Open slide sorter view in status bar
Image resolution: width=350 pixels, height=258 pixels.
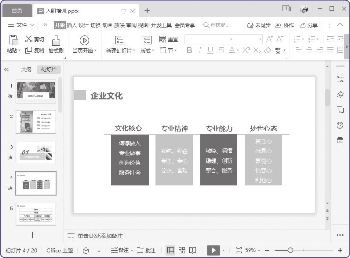(182, 250)
